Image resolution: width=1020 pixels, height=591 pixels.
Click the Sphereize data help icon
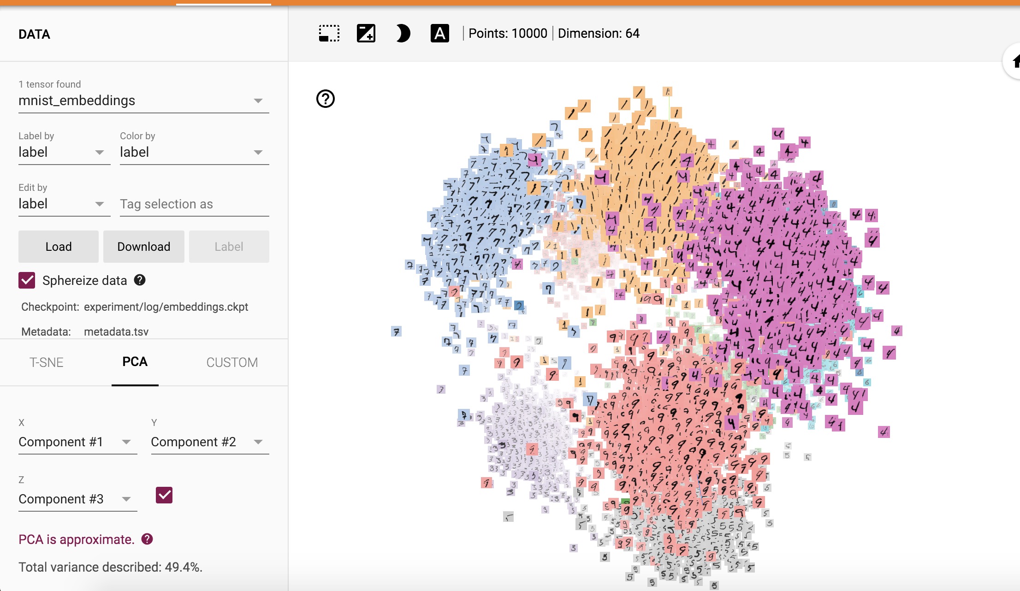140,280
